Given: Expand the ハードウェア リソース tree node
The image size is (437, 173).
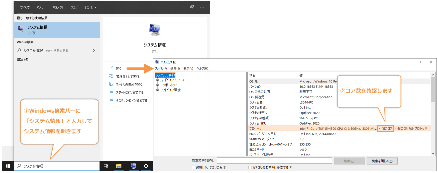Looking at the screenshot, I should click(x=157, y=80).
